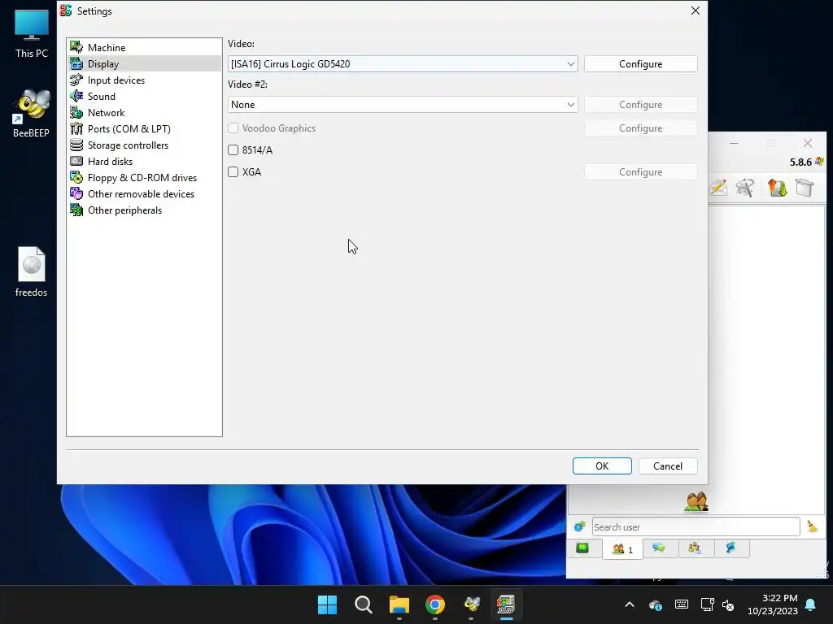Click the Storage controllers icon
Screen dimensions: 833x624
coord(76,145)
